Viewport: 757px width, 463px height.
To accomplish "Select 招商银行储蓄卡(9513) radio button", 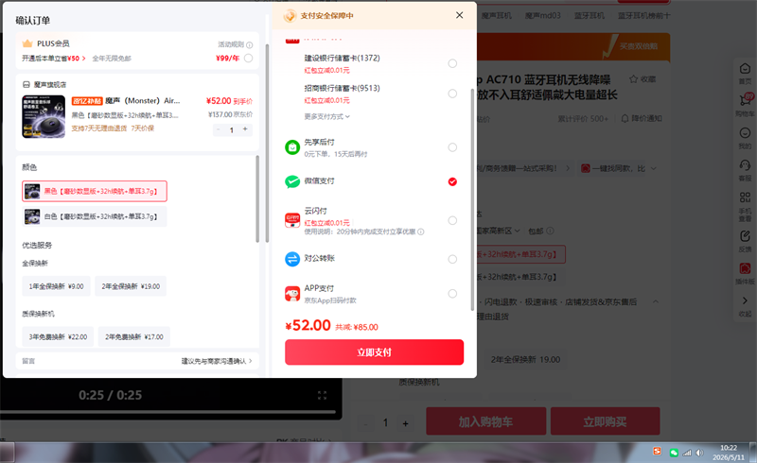I will (452, 94).
